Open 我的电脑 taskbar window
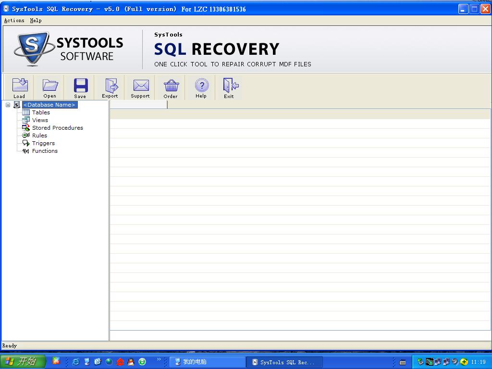 click(207, 362)
